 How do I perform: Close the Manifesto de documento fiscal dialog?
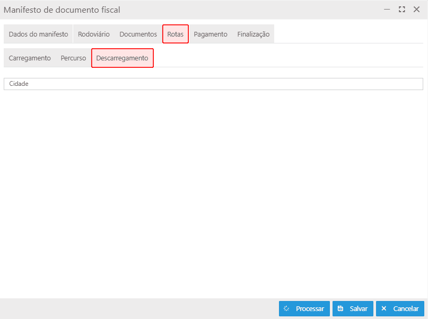pos(416,10)
